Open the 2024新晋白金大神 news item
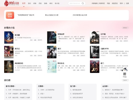 (x=80, y=15)
